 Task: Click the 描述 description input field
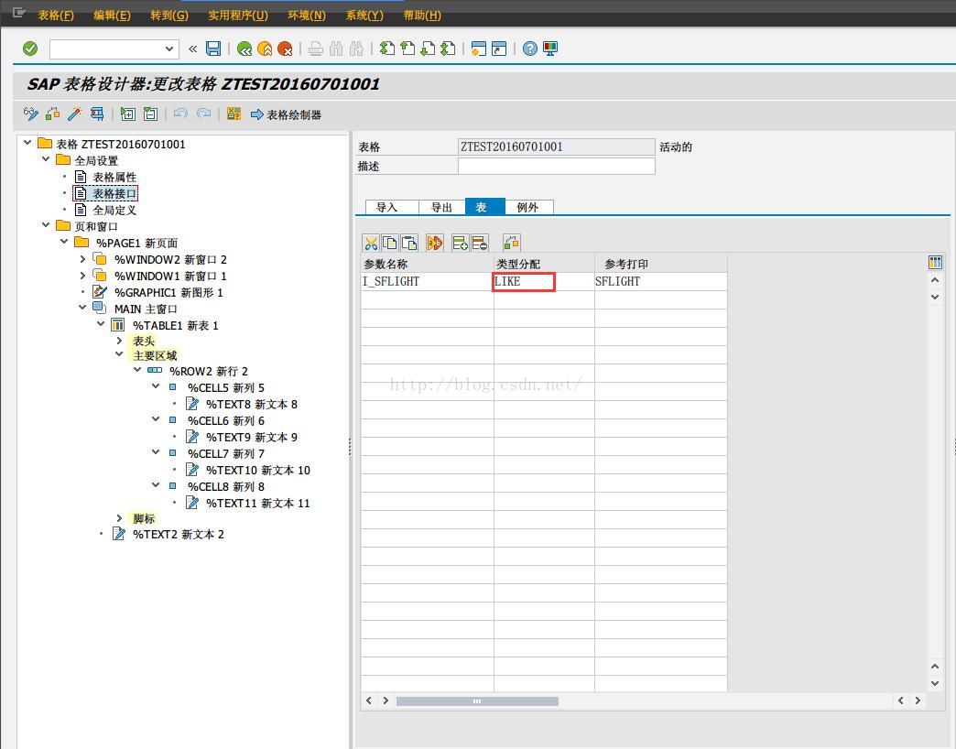pos(556,167)
